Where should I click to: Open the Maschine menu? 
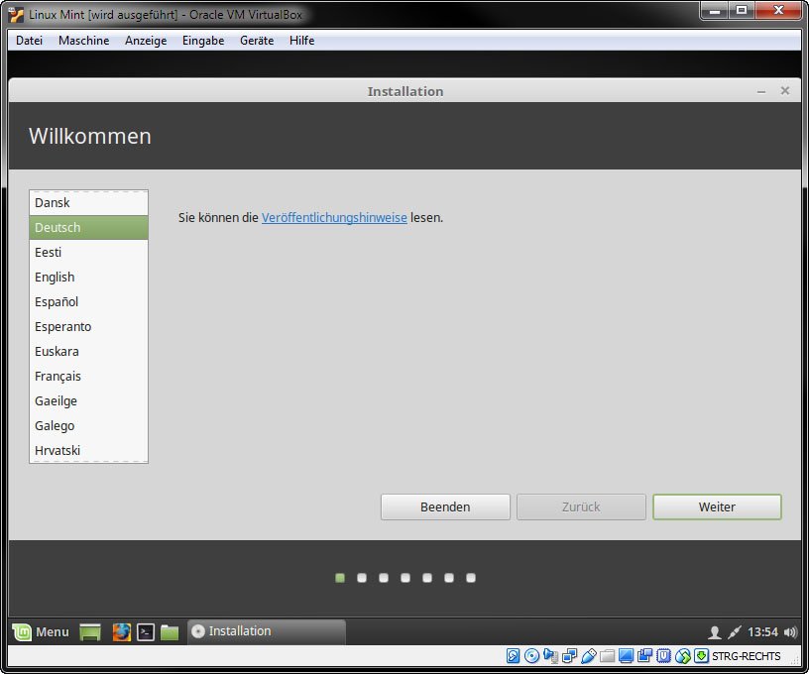click(x=83, y=41)
